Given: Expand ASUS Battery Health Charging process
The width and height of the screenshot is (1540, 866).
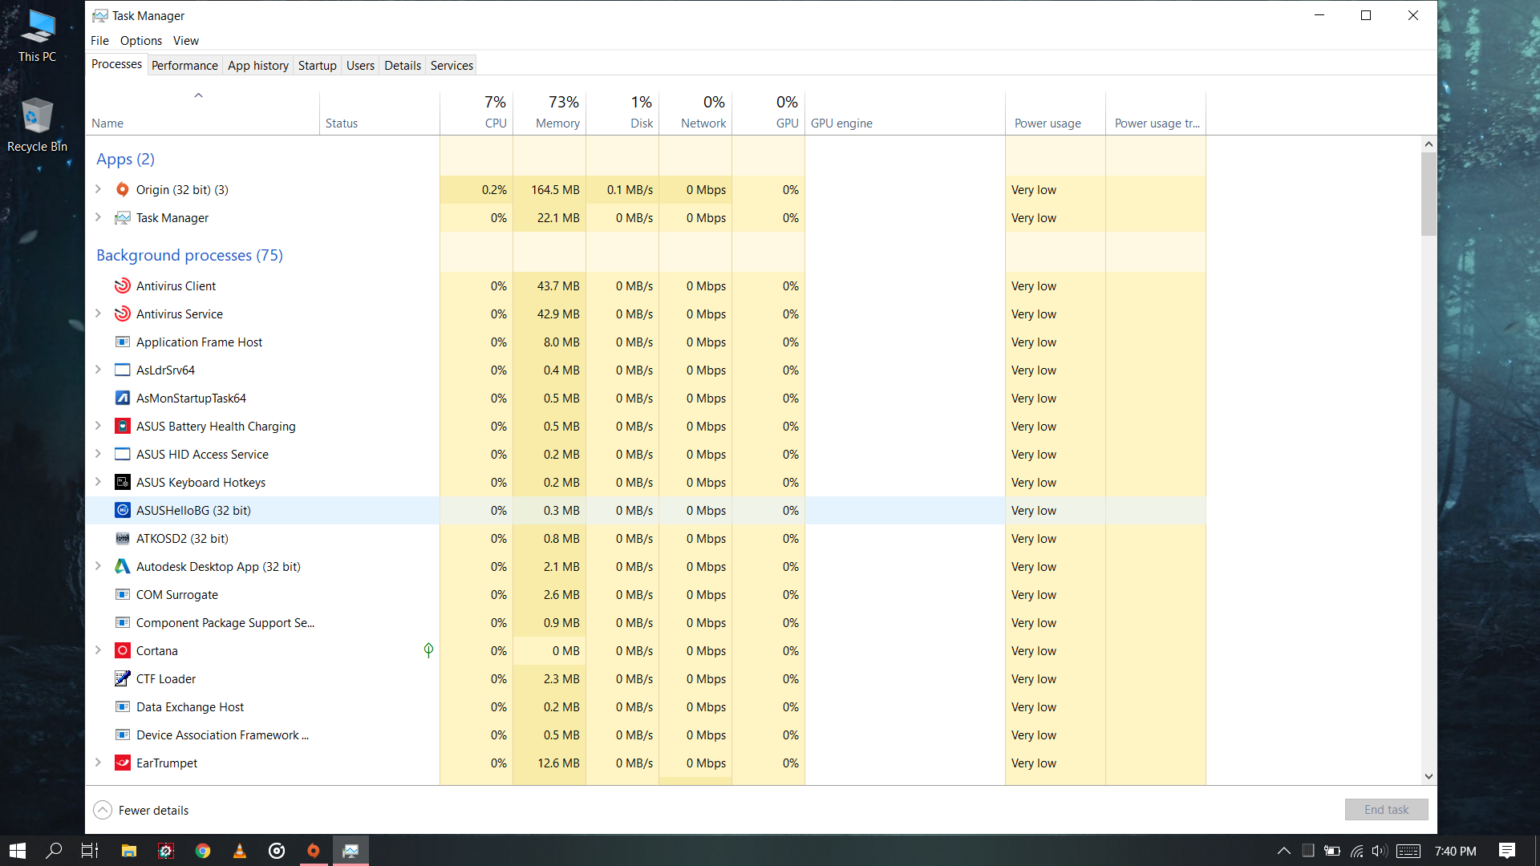Looking at the screenshot, I should click(x=98, y=426).
